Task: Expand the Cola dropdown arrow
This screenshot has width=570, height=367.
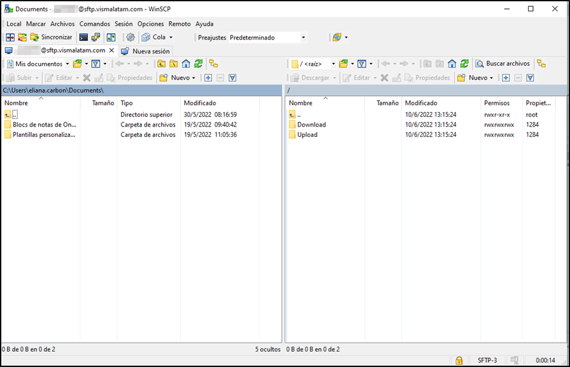Action: point(171,38)
